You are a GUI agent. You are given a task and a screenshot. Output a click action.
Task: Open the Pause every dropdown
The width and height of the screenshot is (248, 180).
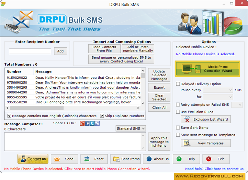(x=218, y=90)
